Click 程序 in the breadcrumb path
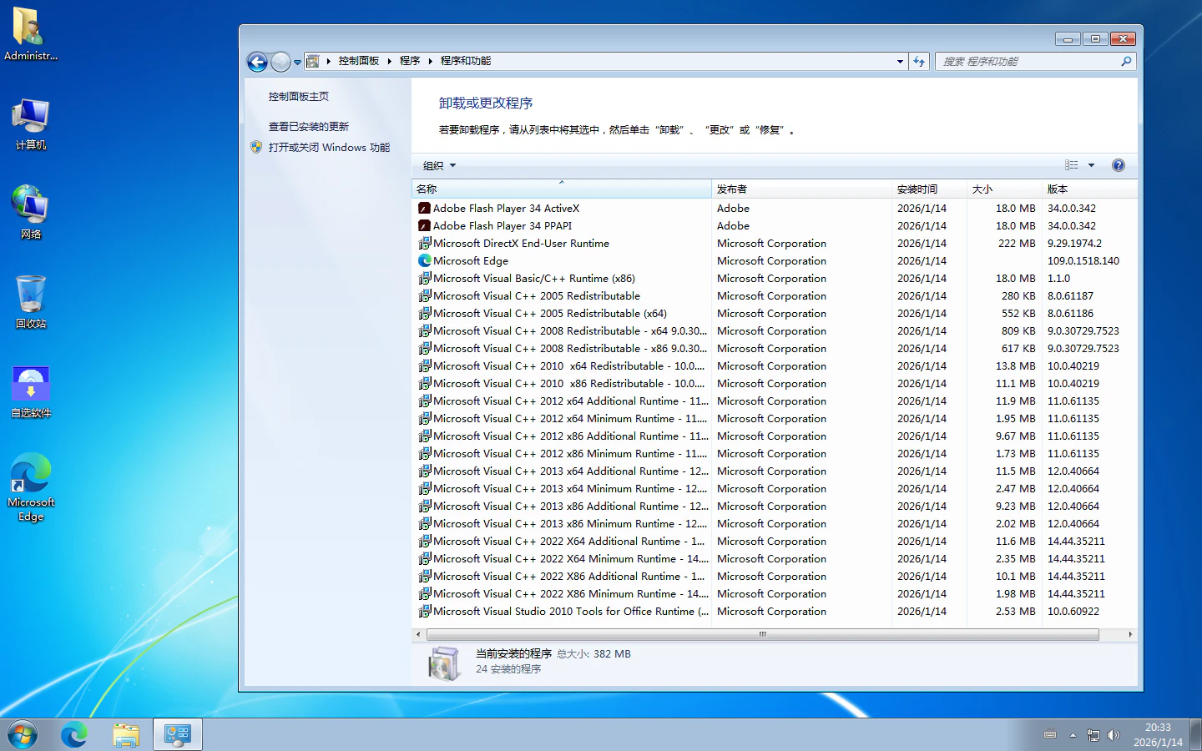The image size is (1202, 751). 409,61
